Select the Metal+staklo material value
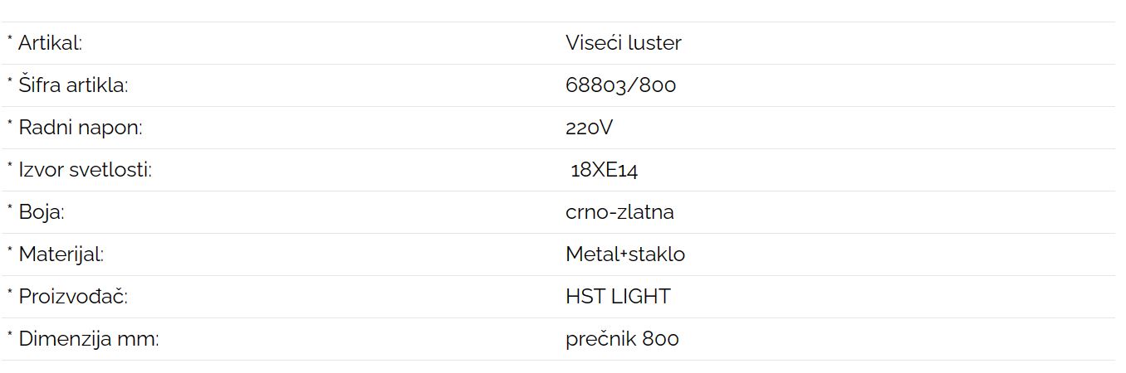Screen dimensions: 1126x373 (625, 254)
